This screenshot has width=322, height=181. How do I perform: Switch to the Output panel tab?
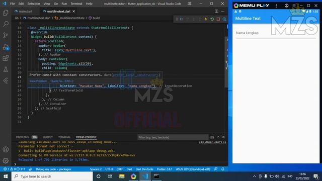pos(48,137)
